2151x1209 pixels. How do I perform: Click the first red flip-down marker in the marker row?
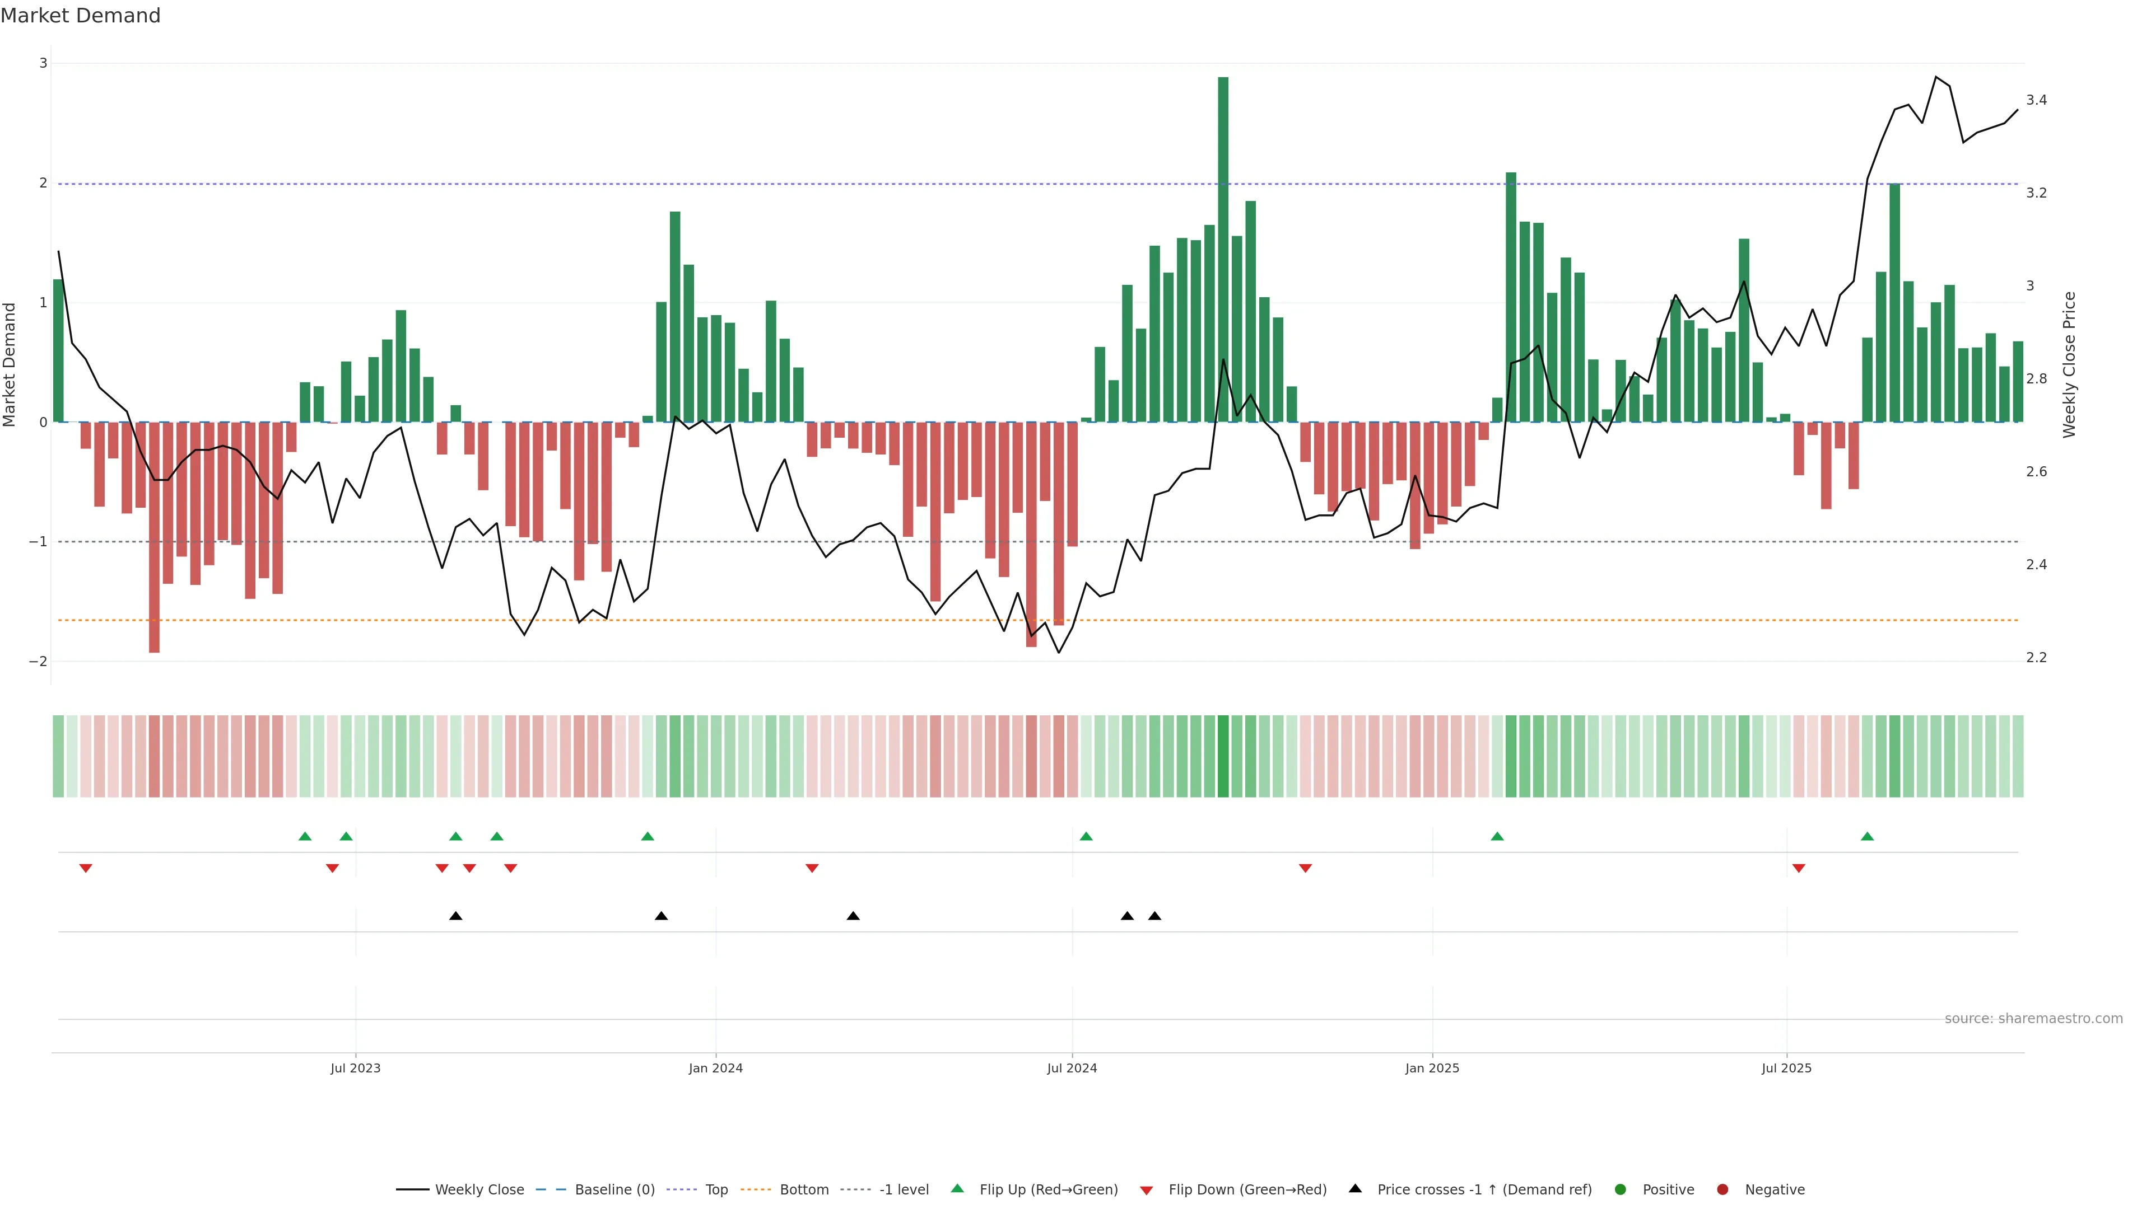(85, 869)
